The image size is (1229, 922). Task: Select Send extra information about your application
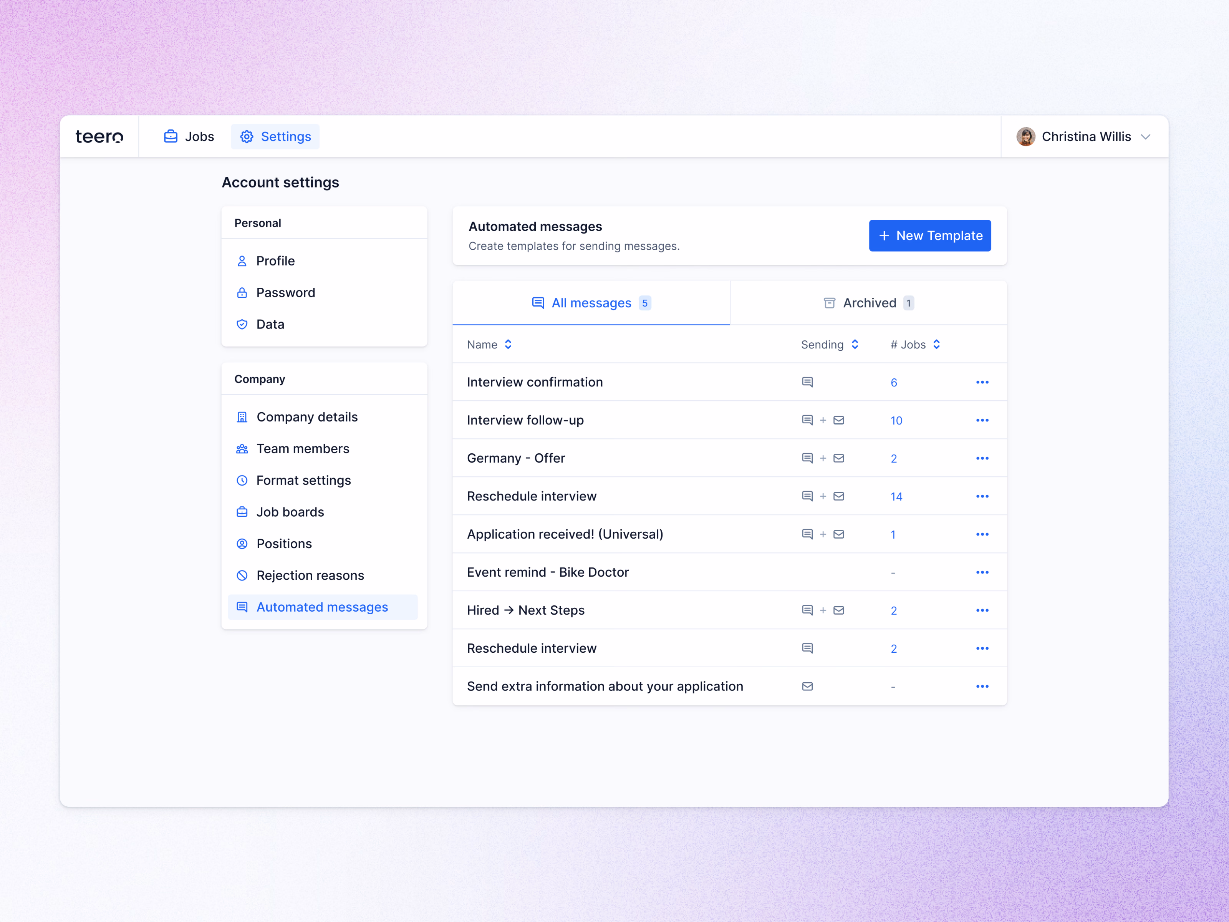pos(605,687)
